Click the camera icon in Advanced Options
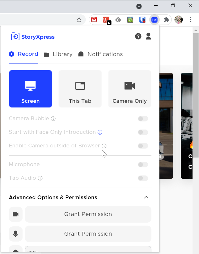Image resolution: width=199 pixels, height=254 pixels. coord(16,214)
